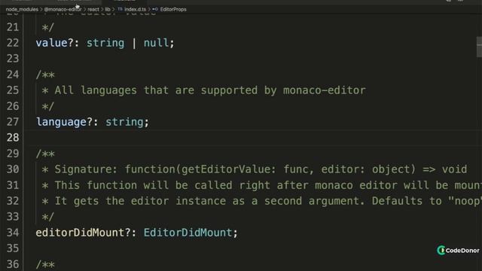
Task: Click line number 27 in the gutter
Action: coord(13,122)
